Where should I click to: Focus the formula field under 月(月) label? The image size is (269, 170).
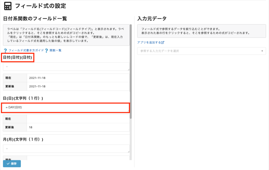click(x=66, y=149)
